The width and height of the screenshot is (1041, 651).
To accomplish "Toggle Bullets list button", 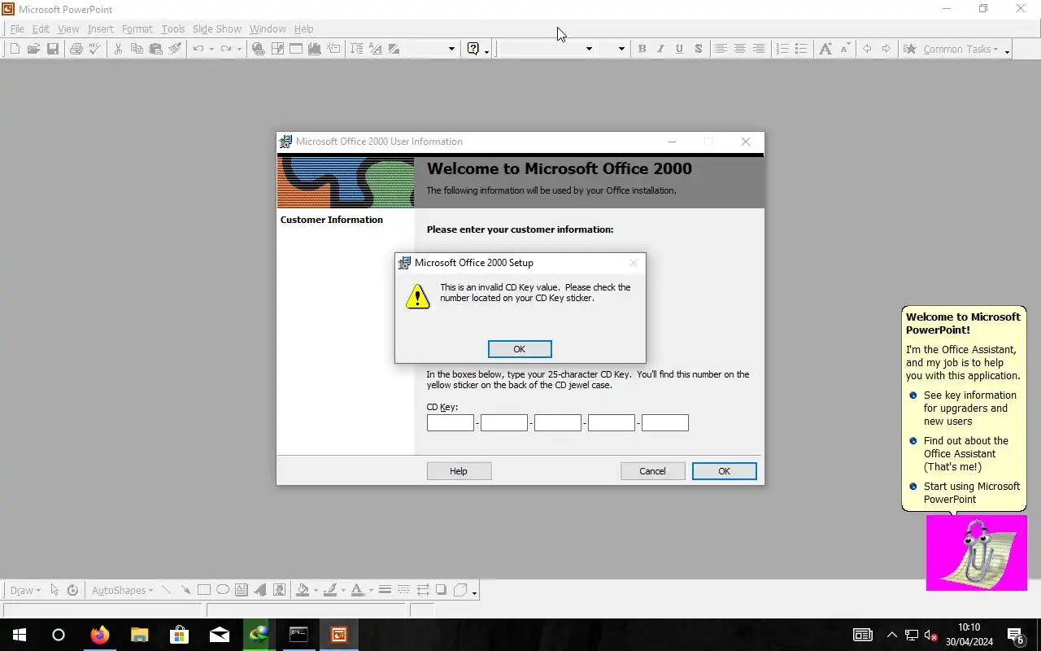I will click(800, 49).
